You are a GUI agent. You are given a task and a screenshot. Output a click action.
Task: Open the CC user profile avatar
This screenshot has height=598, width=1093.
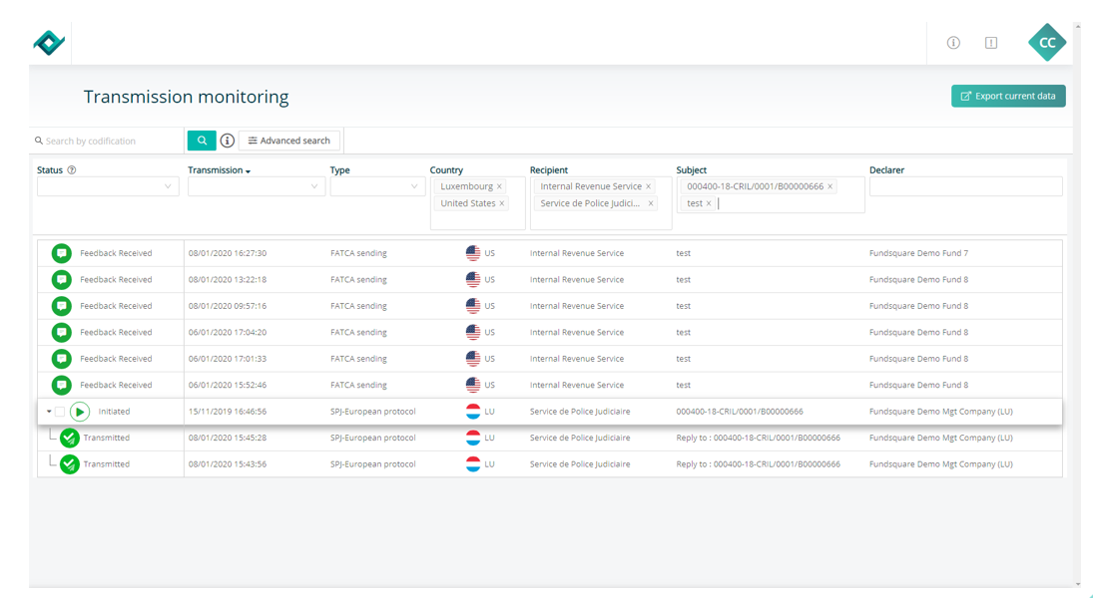(1047, 43)
